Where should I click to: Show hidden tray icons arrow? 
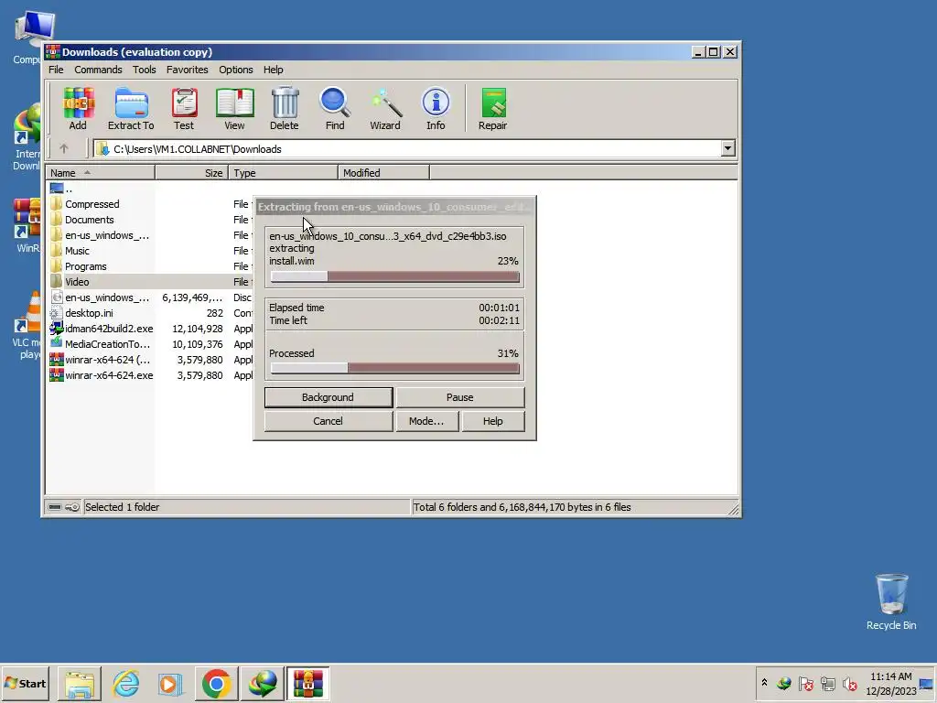764,683
